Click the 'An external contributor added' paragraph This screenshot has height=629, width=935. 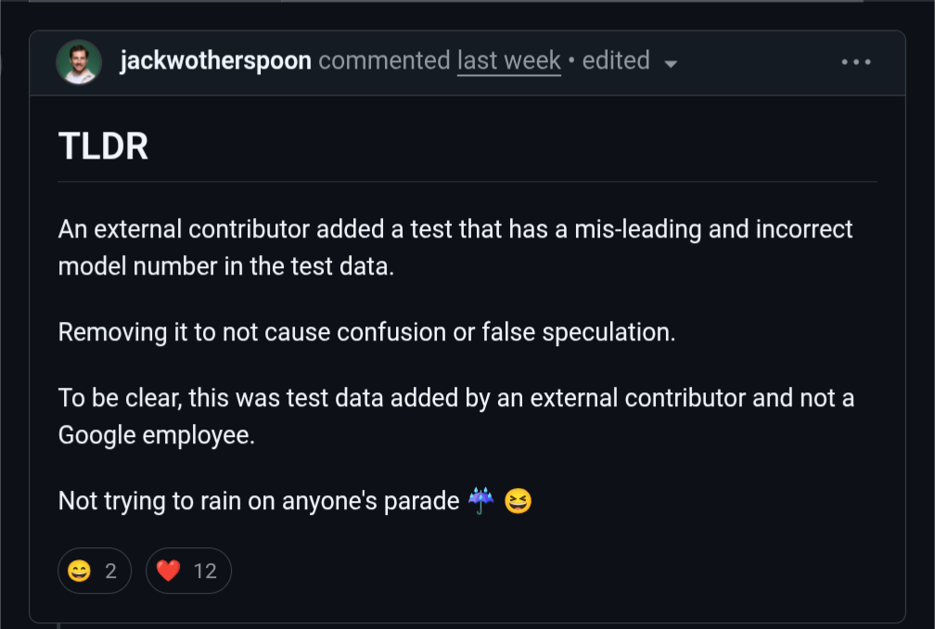[455, 229]
